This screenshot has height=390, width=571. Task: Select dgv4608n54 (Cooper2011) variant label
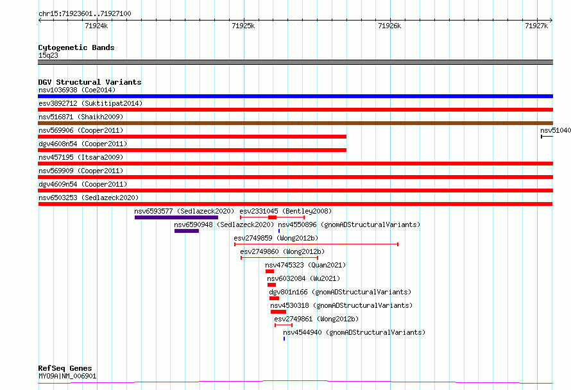pos(83,144)
